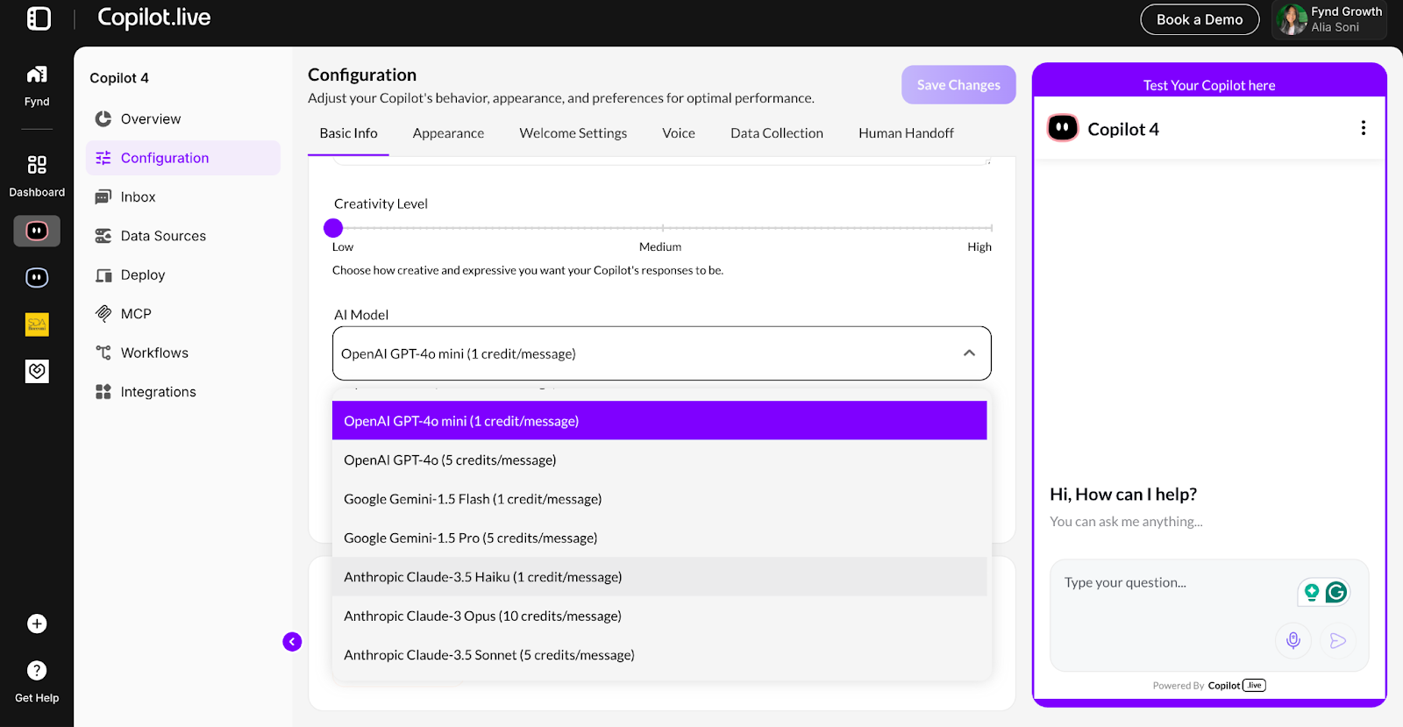
Task: Click the Data Sources icon
Action: 103,236
